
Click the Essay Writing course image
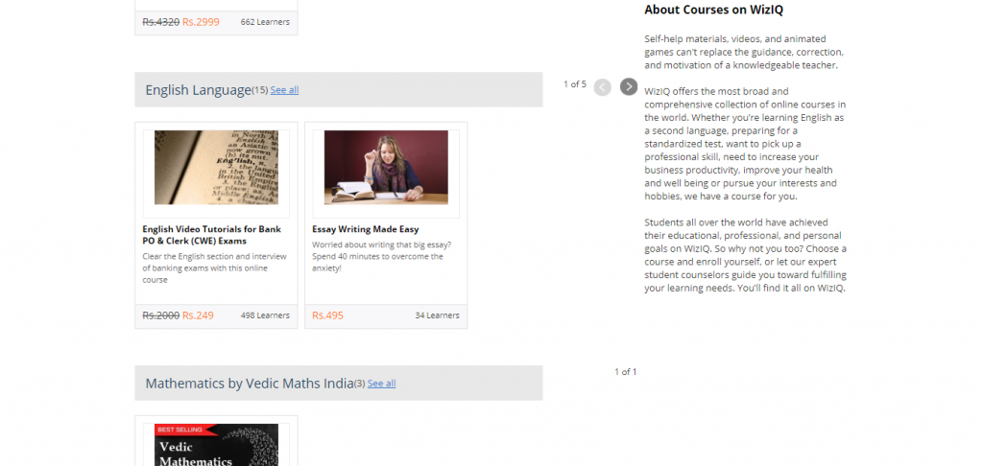tap(386, 167)
